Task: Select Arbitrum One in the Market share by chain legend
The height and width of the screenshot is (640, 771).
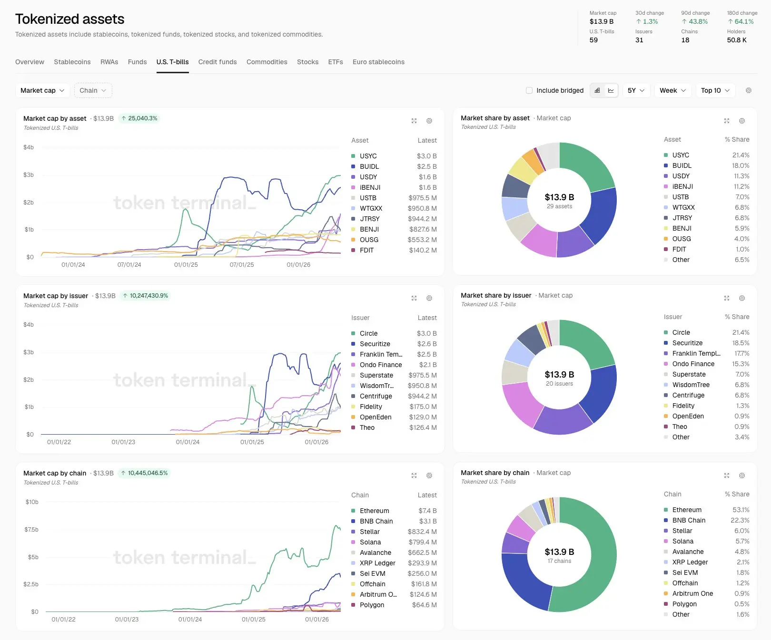Action: pos(693,593)
